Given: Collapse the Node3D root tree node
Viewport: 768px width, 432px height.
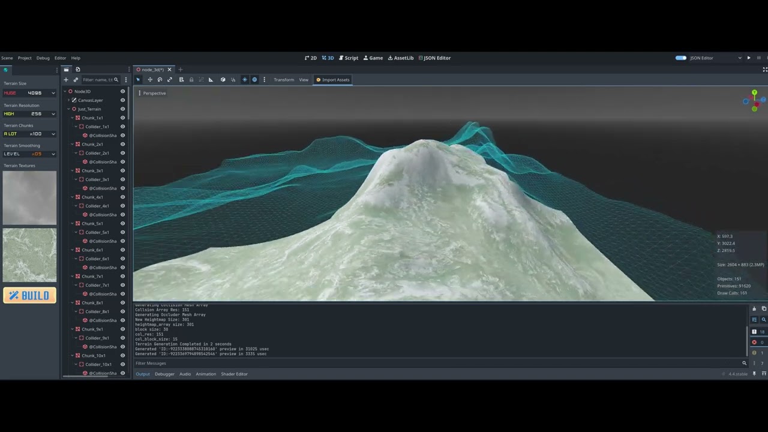Looking at the screenshot, I should point(65,92).
